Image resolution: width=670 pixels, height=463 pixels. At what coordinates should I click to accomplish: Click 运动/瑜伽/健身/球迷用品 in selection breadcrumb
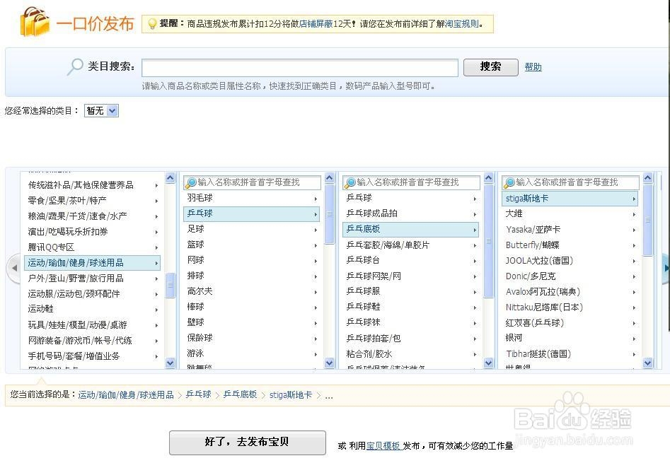(x=126, y=394)
